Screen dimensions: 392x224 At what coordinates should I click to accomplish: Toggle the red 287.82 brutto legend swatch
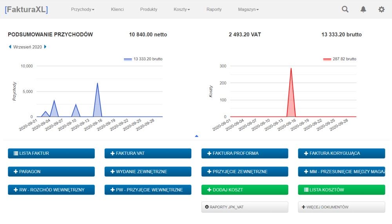point(327,59)
